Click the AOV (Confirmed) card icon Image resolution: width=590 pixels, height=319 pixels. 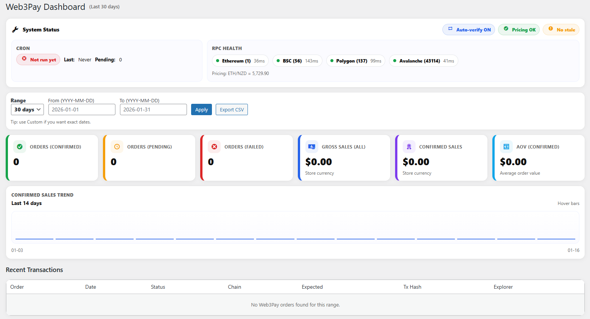point(506,147)
